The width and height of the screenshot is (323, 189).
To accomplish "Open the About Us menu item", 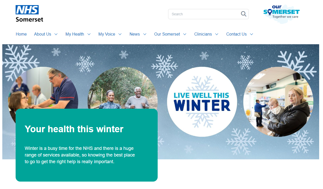I will click(43, 34).
